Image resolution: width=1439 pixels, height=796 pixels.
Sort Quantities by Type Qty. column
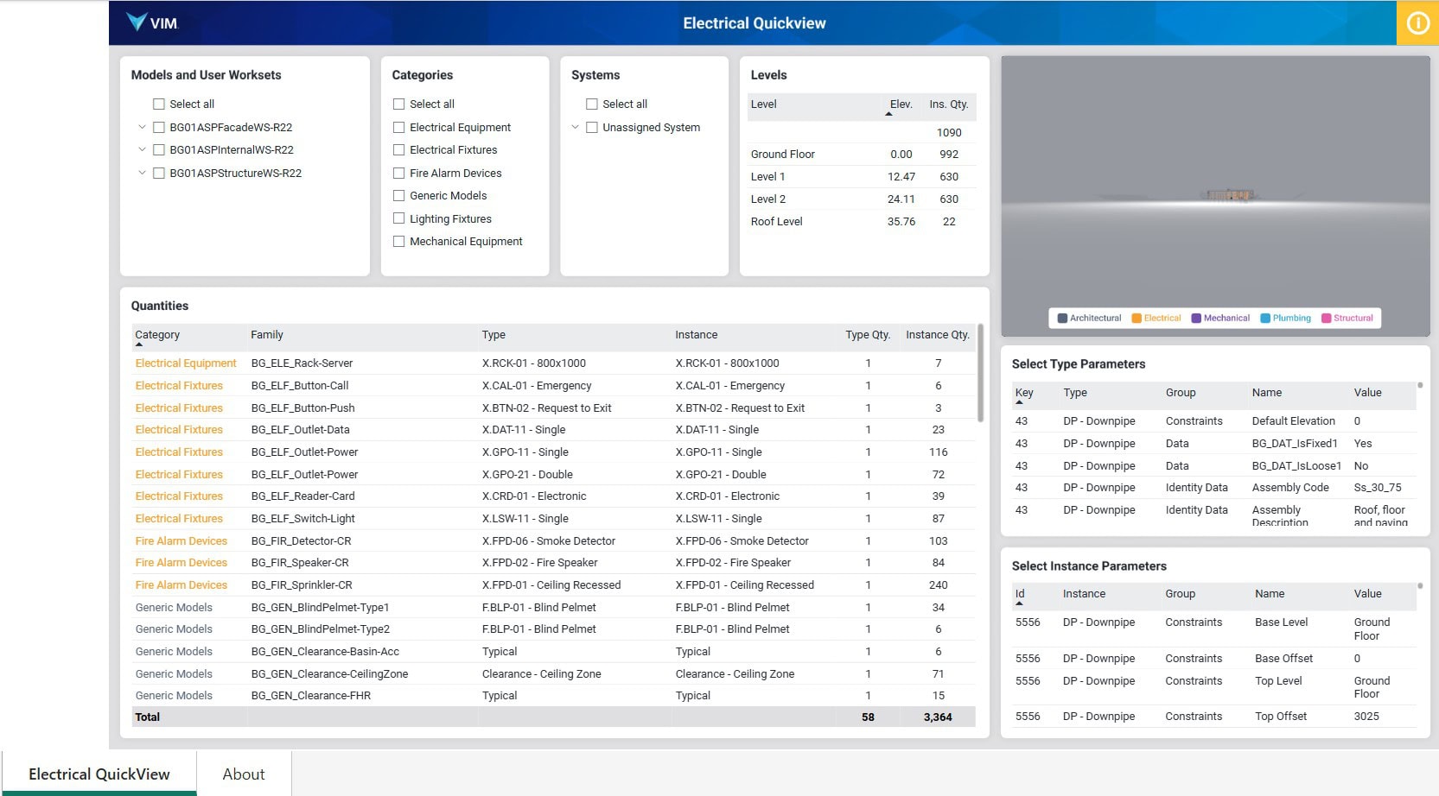point(867,335)
